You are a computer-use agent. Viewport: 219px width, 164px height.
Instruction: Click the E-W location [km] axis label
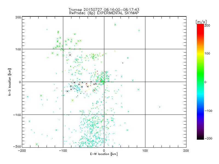click(104, 154)
